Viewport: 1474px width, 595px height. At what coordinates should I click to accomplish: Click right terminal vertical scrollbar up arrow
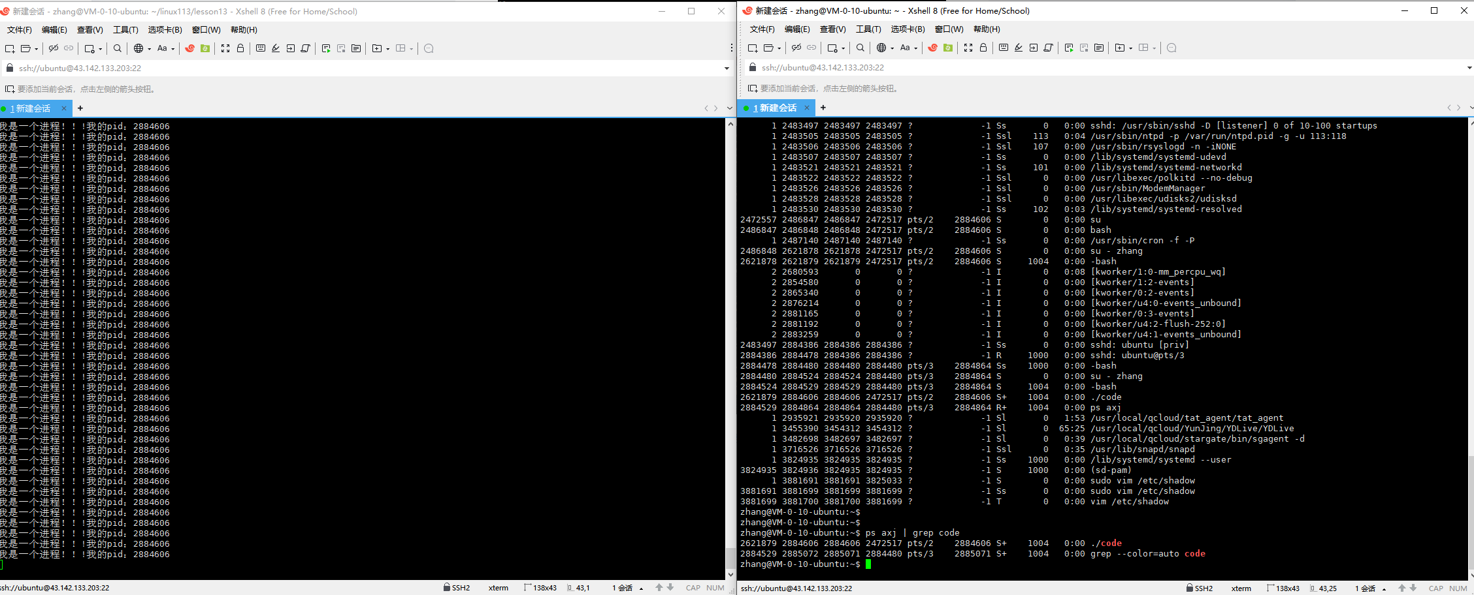(1471, 123)
